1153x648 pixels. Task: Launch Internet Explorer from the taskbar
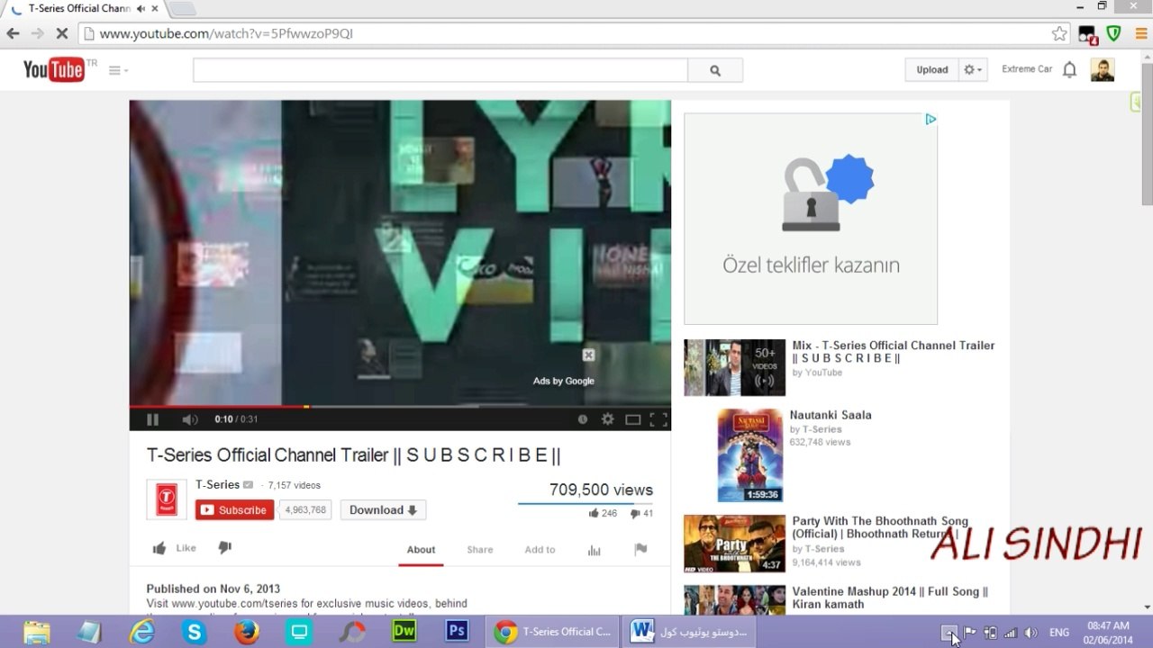(142, 632)
